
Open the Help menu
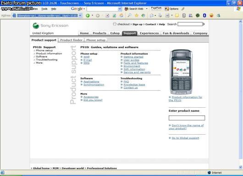click(54, 9)
